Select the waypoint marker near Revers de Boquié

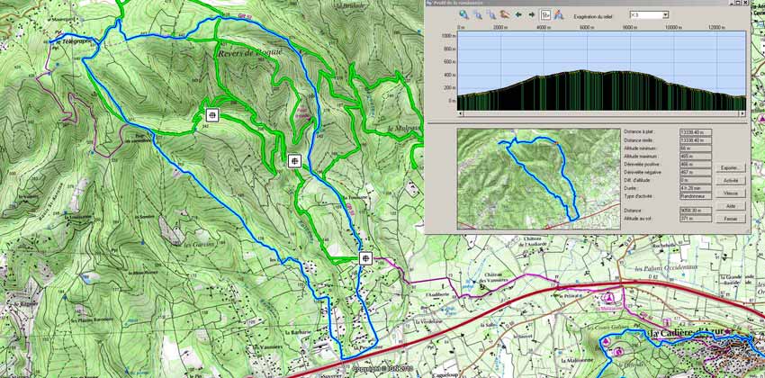[x=212, y=114]
